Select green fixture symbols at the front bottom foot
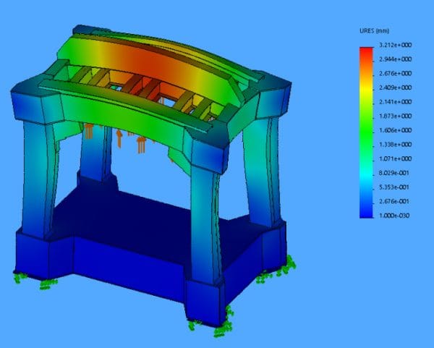Image resolution: width=434 pixels, height=348 pixels. pyautogui.click(x=224, y=323)
